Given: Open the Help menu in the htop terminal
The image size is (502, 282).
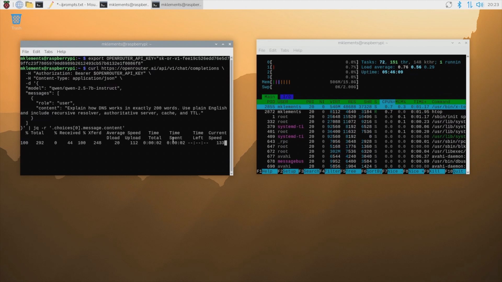Looking at the screenshot, I should click(298, 50).
